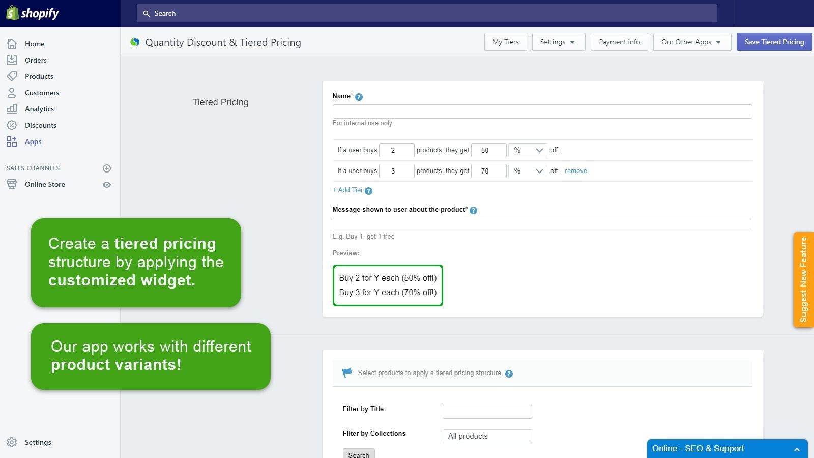Viewport: 814px width, 458px height.
Task: Click the Settings gear icon in sidebar
Action: pyautogui.click(x=12, y=442)
